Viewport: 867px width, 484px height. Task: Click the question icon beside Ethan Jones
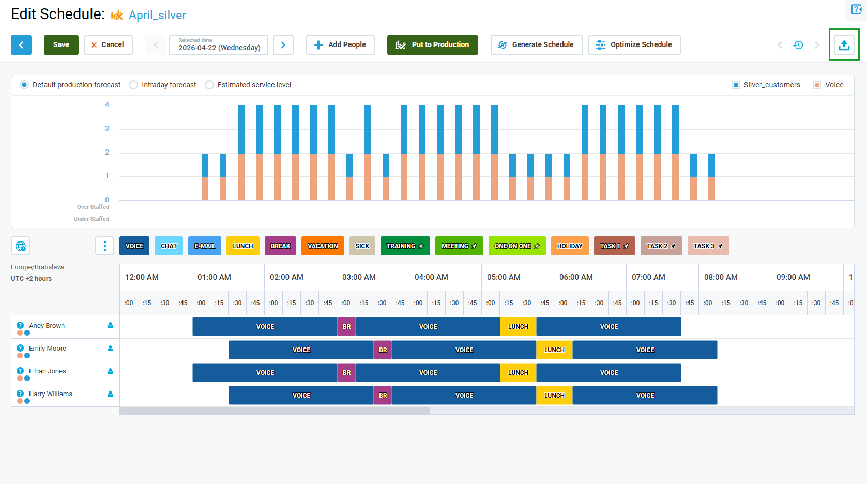(20, 371)
